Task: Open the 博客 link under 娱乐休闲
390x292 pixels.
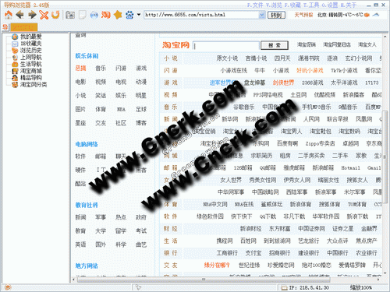Action: click(x=141, y=123)
